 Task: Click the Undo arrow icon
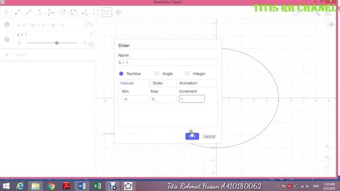tap(295, 13)
